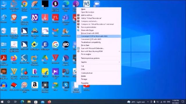Choose Rename in the context menu

tap(99, 79)
